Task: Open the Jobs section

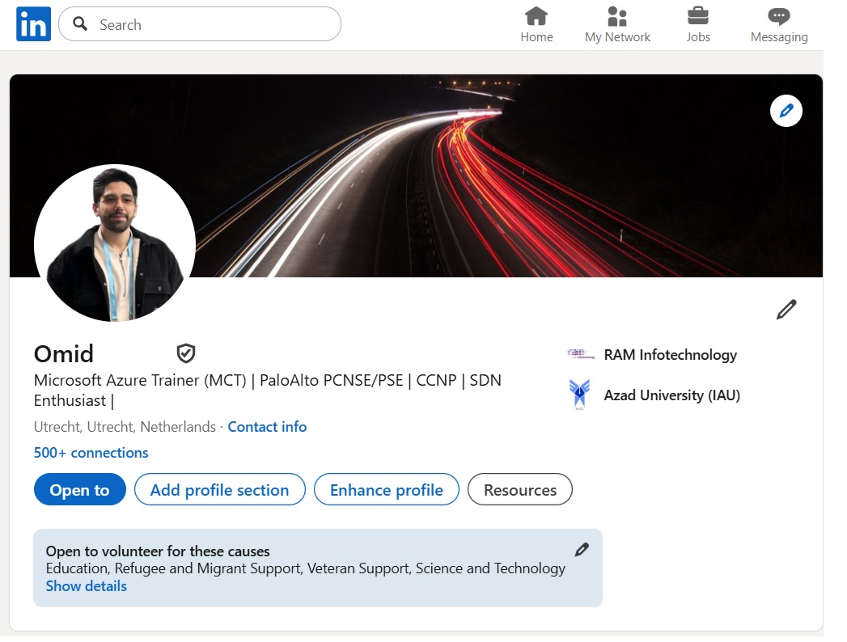Action: coord(697,24)
